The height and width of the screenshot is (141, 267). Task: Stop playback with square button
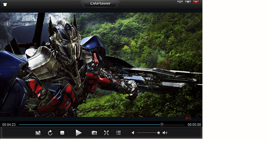coord(62,133)
